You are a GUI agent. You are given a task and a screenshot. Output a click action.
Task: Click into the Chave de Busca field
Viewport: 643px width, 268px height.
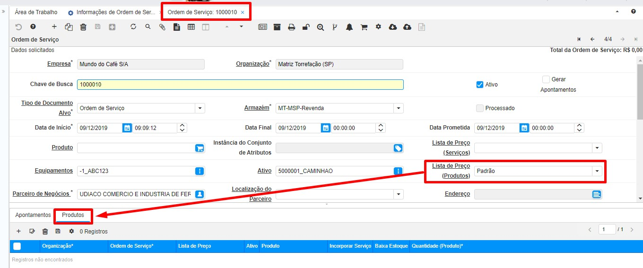(x=240, y=85)
